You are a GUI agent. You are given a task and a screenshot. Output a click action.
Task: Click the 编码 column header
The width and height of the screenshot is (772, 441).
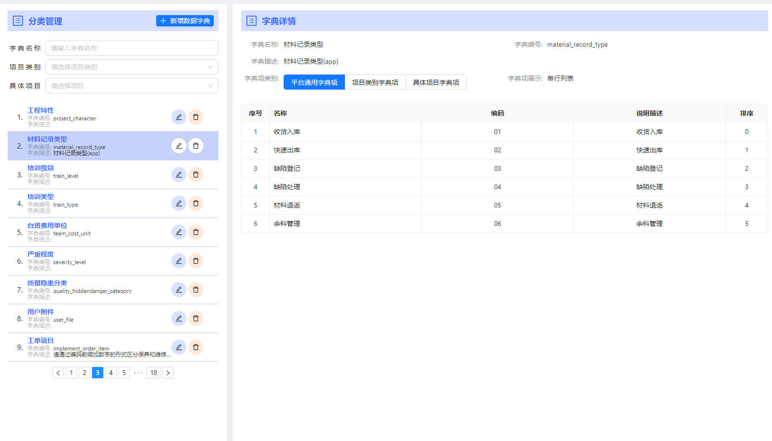click(x=497, y=113)
